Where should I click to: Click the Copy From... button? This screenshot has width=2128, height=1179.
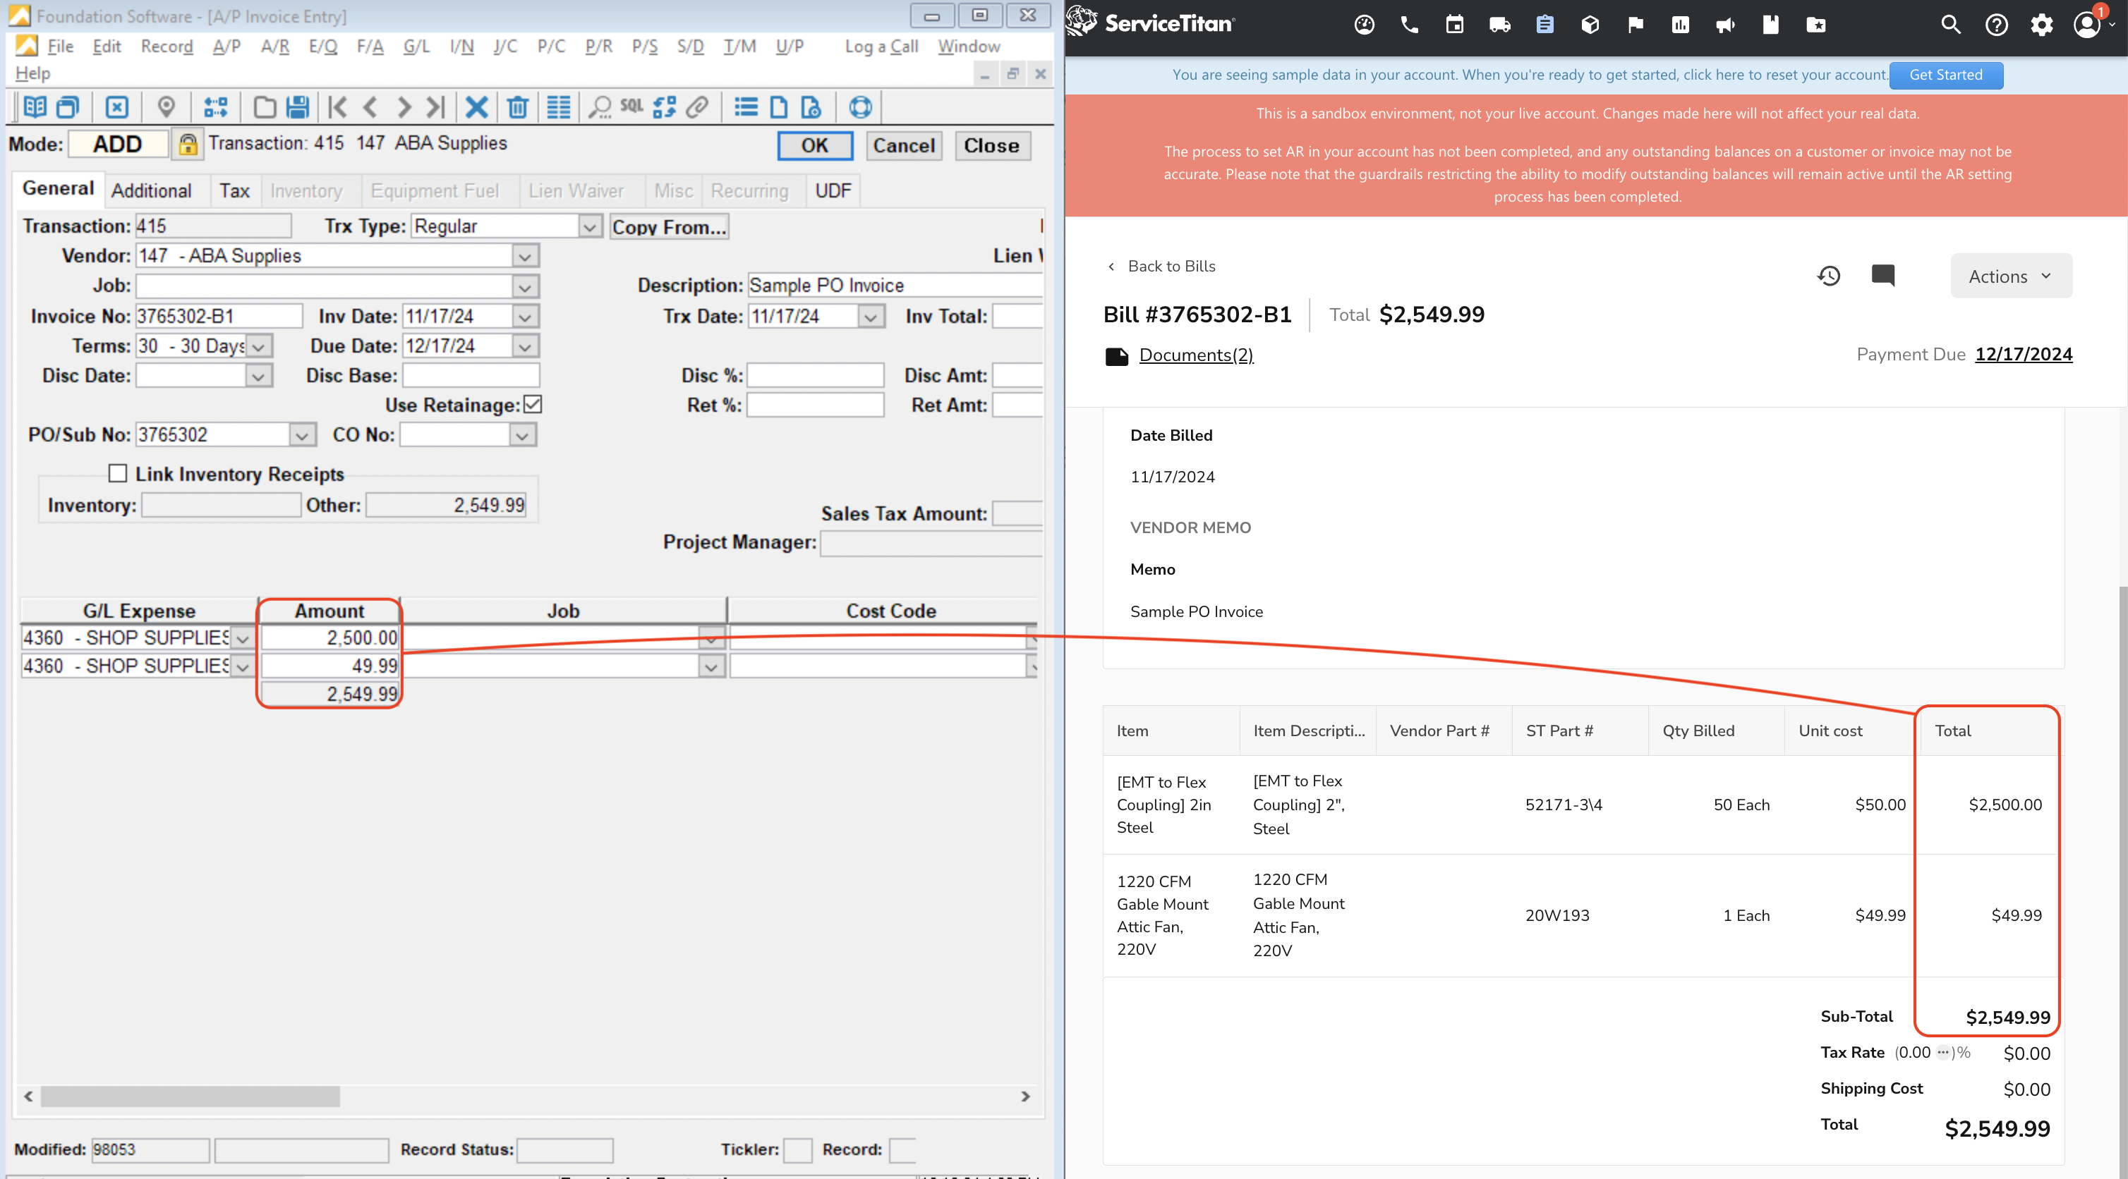(x=669, y=227)
